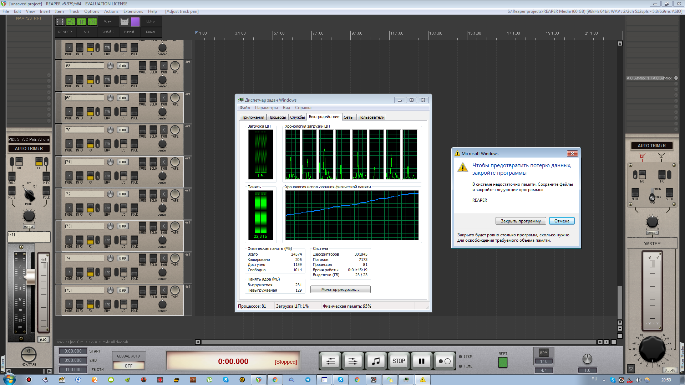Image resolution: width=685 pixels, height=385 pixels.
Task: Toggle the green ripple-editing toolbar icon
Action: (92, 22)
